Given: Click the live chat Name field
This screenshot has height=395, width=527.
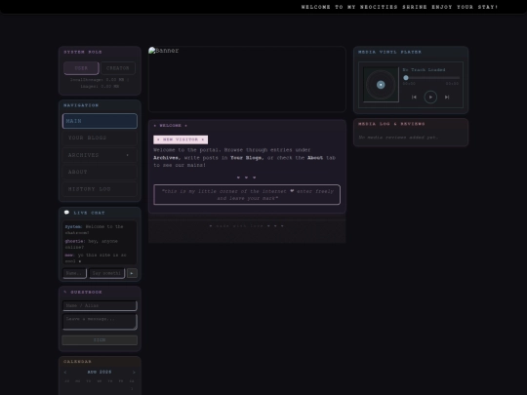Looking at the screenshot, I should [x=74, y=273].
